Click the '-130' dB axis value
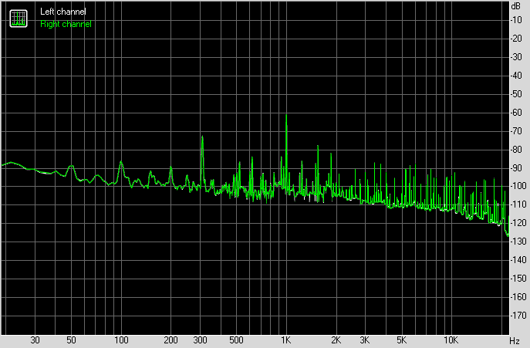 518,242
